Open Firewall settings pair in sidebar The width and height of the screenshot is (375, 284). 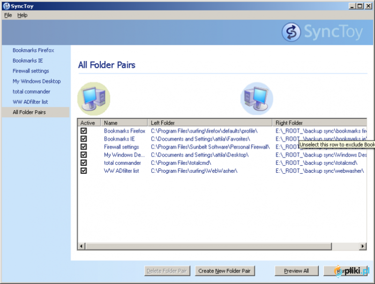30,71
